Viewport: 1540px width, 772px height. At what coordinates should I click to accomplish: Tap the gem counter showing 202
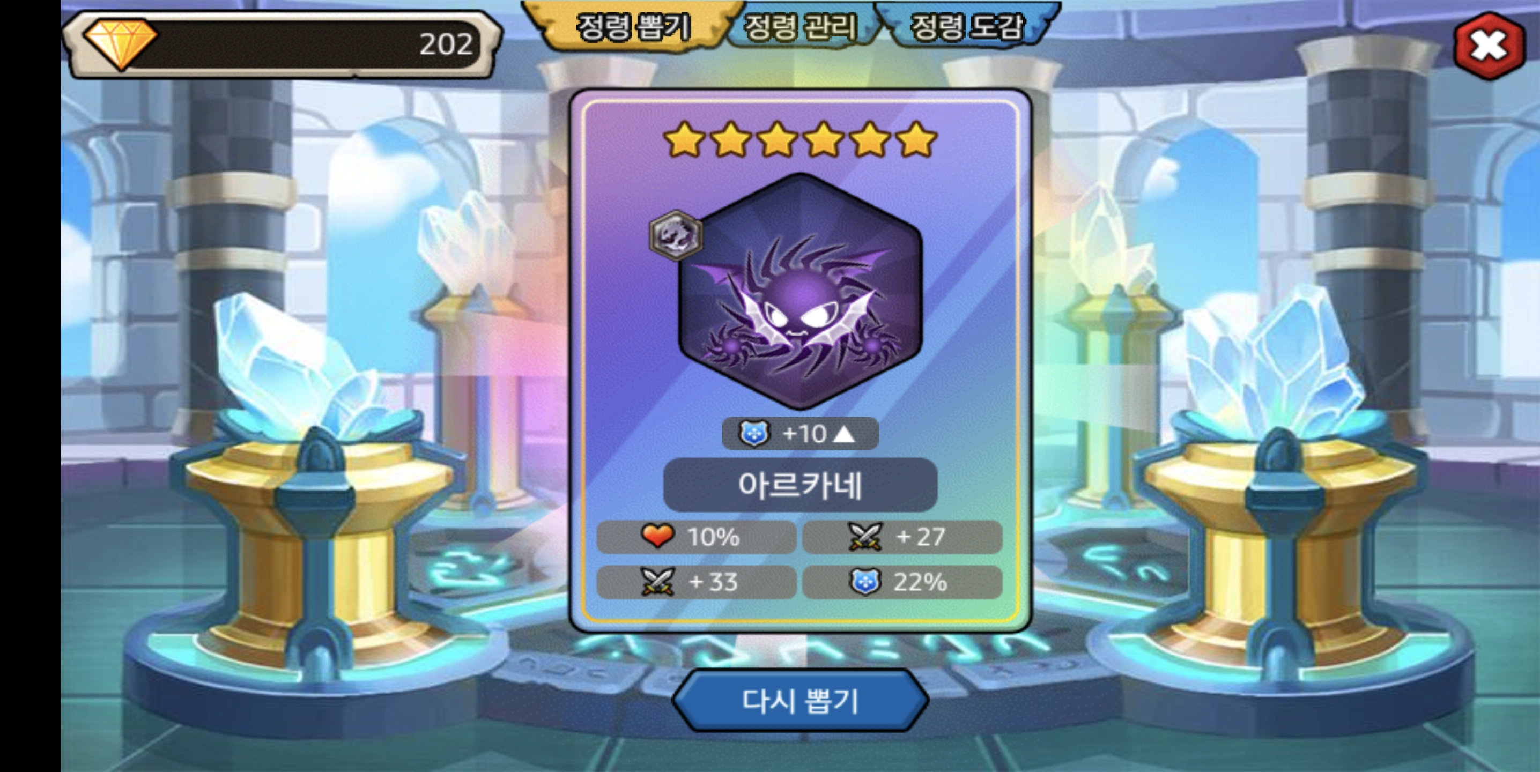point(281,44)
